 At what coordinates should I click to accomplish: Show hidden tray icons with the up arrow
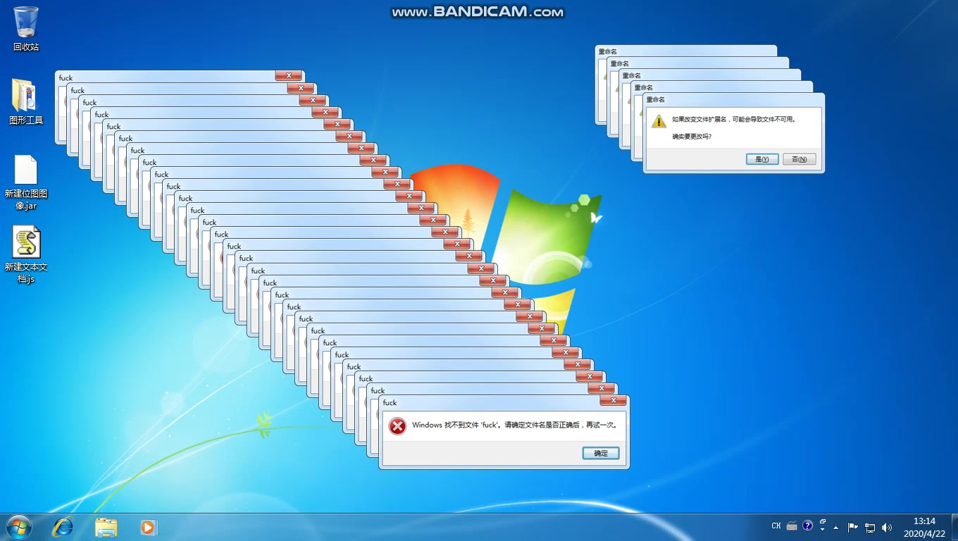[x=836, y=527]
